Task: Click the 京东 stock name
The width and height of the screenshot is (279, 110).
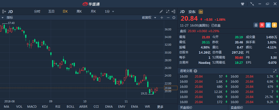Action: 192,12
